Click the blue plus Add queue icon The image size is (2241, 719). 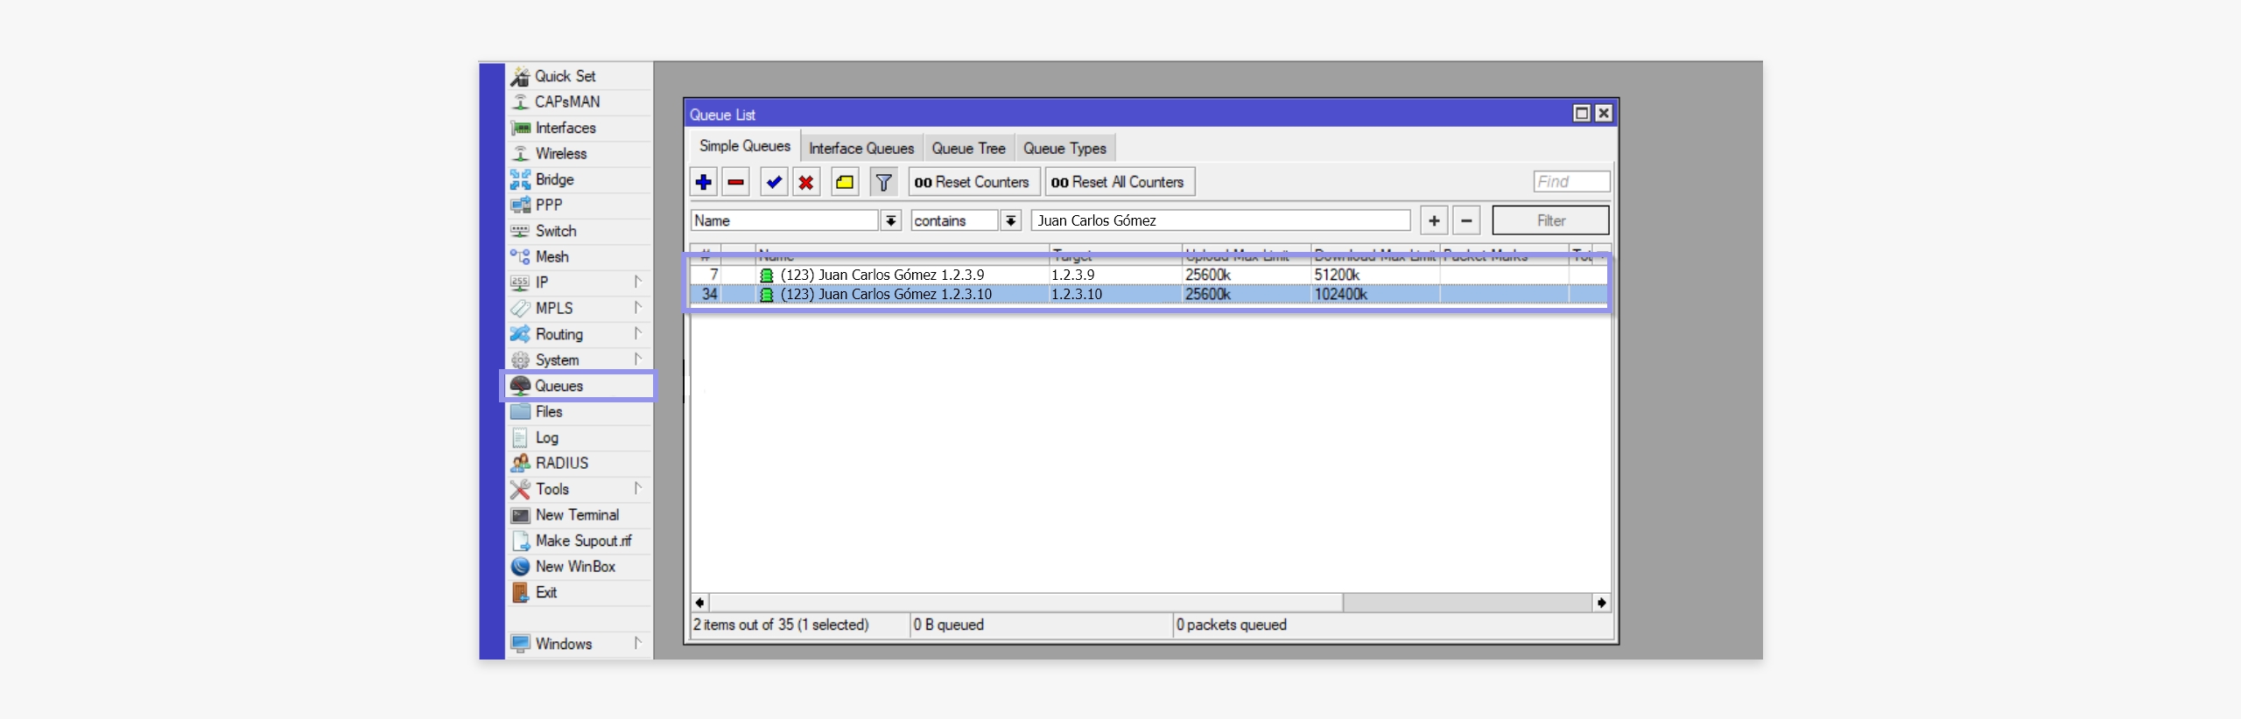click(x=703, y=182)
